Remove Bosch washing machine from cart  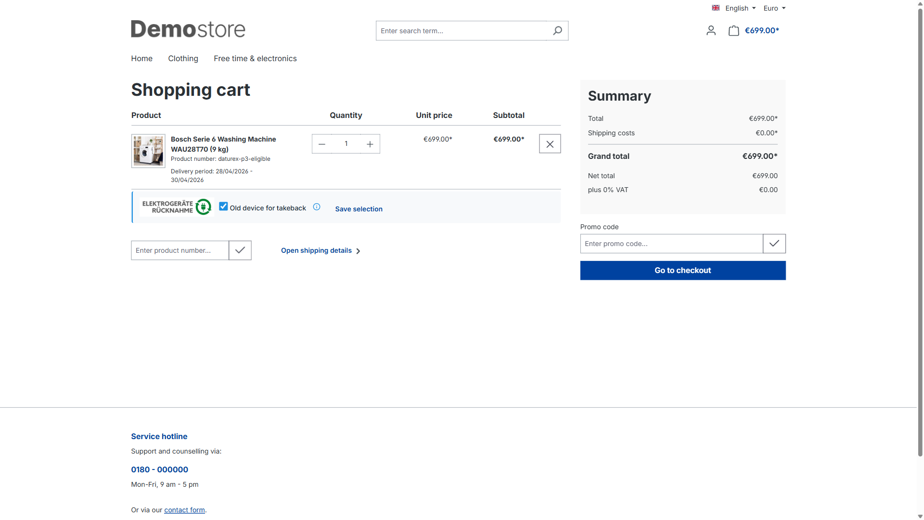click(550, 144)
